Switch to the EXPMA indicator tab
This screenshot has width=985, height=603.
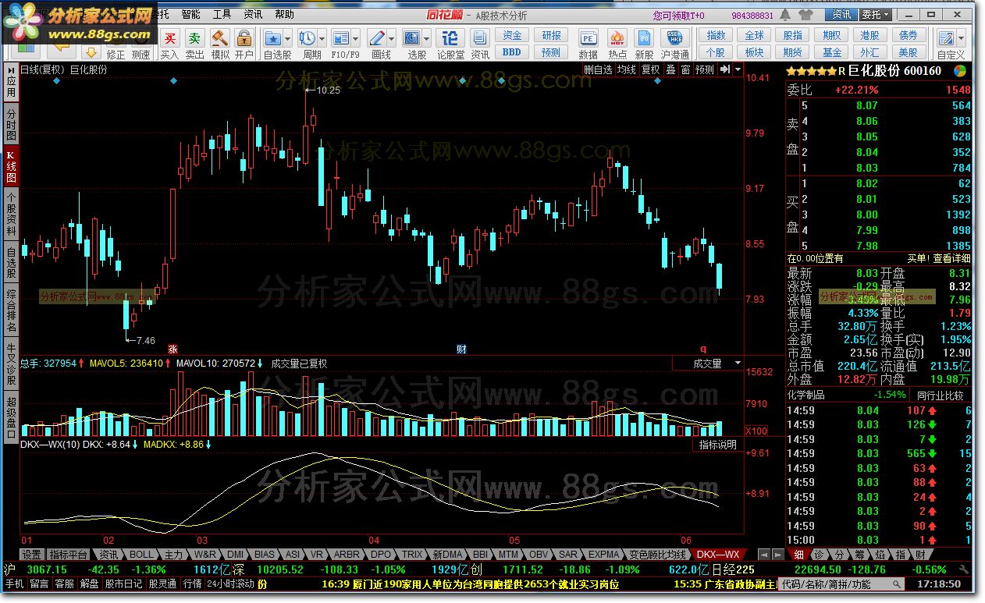point(604,555)
